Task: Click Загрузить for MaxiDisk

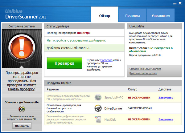Action: tap(166, 119)
